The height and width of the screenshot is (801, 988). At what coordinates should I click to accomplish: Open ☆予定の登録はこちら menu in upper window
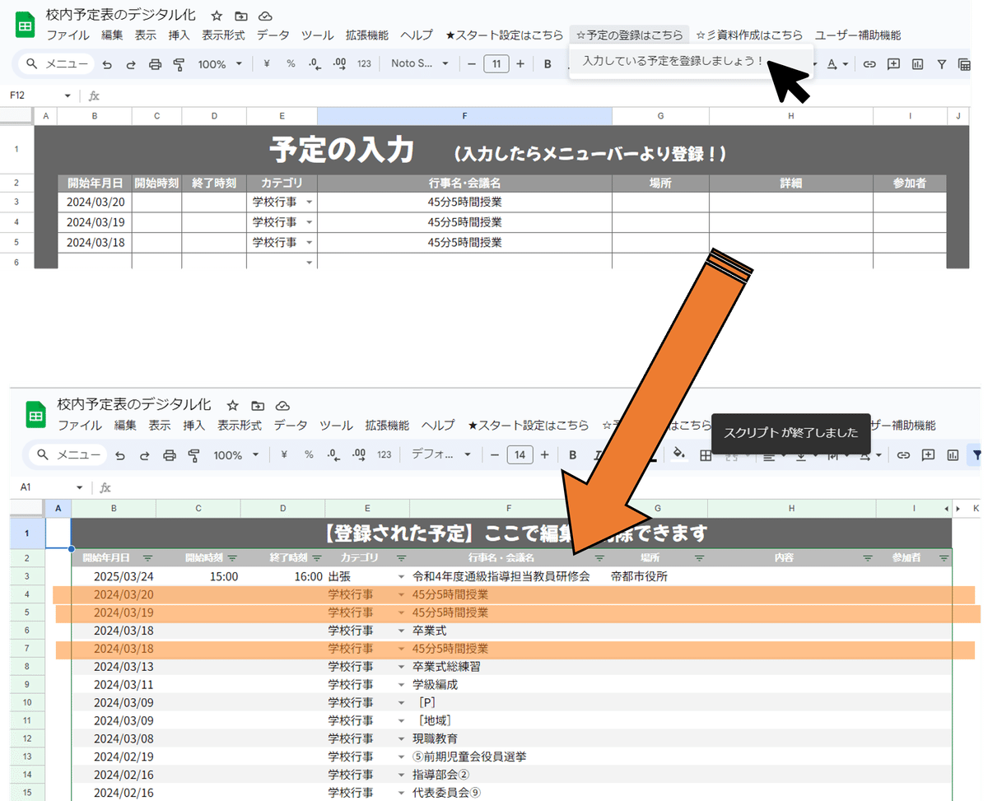click(629, 35)
